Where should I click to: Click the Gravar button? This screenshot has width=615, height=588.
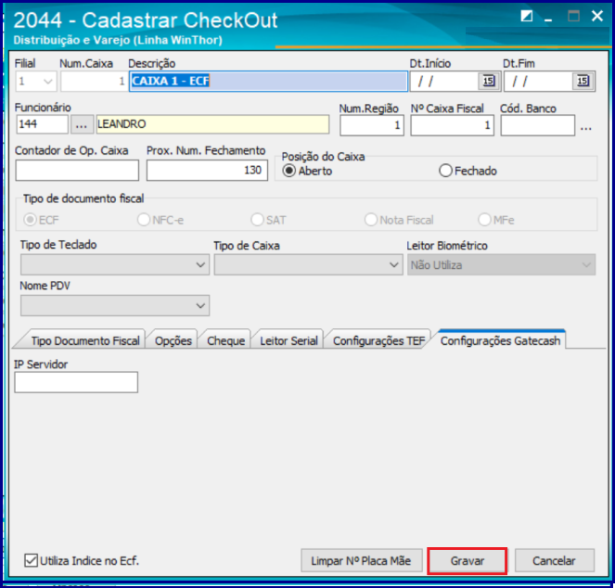coord(467,561)
